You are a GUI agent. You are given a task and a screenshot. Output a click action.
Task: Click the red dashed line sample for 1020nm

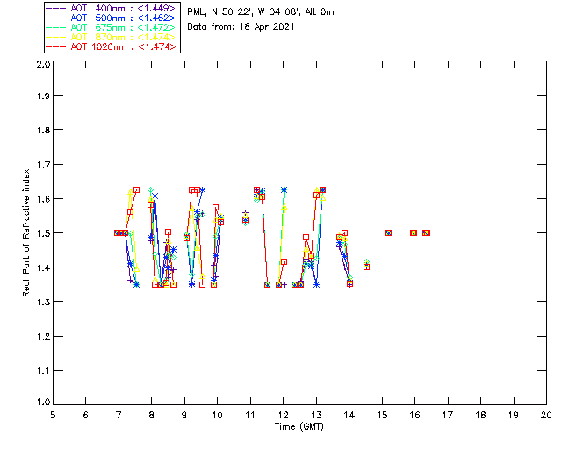56,46
